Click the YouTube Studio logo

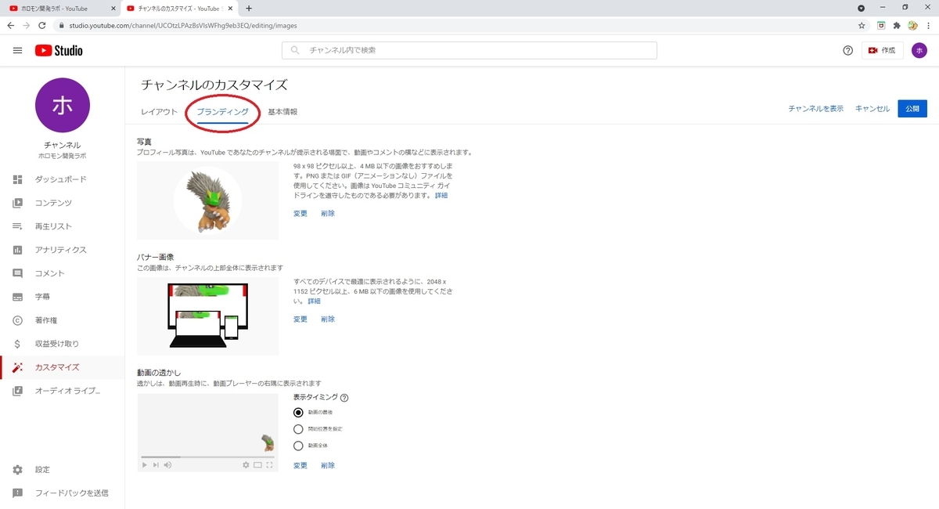pyautogui.click(x=59, y=50)
